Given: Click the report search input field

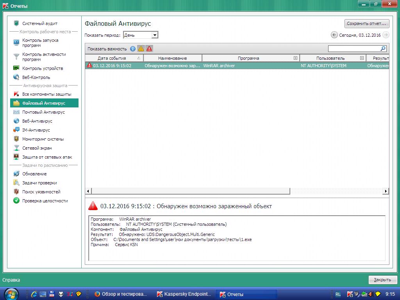Looking at the screenshot, I should (x=354, y=48).
